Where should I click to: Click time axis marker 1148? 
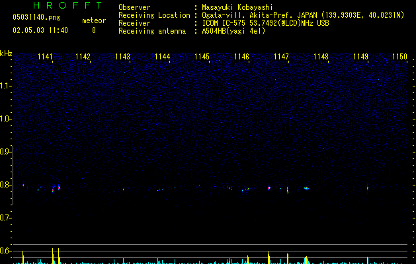click(x=321, y=57)
